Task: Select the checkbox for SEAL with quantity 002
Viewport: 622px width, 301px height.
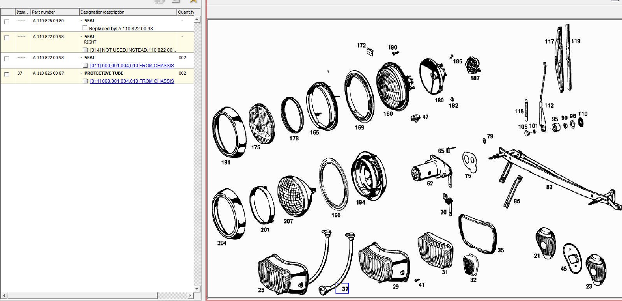Action: coord(7,59)
